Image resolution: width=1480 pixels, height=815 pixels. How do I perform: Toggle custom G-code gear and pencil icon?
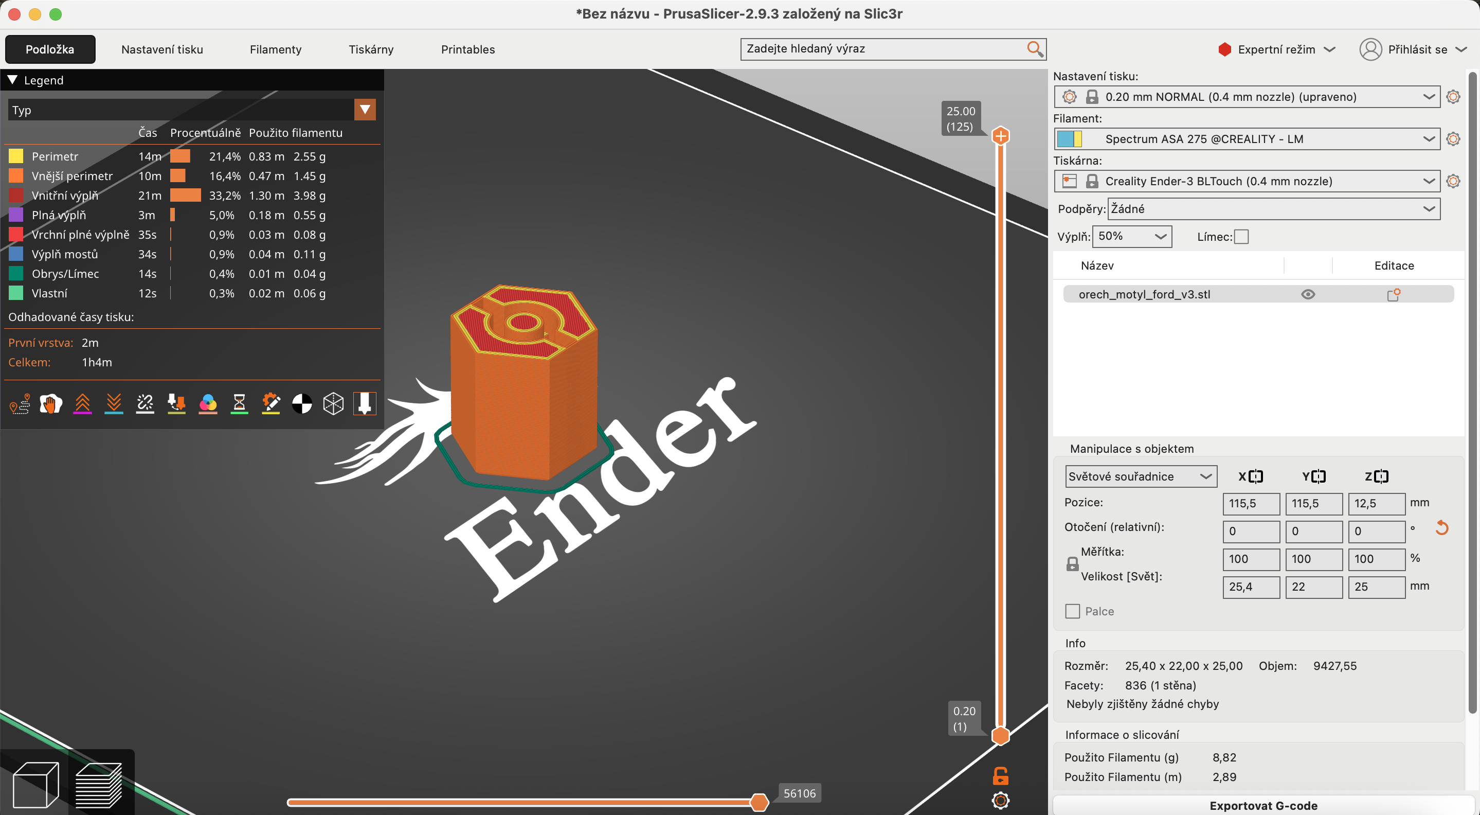point(270,404)
